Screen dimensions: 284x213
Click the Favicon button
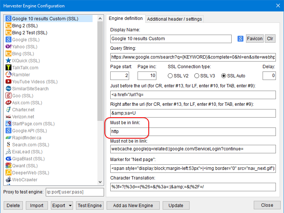click(x=254, y=39)
